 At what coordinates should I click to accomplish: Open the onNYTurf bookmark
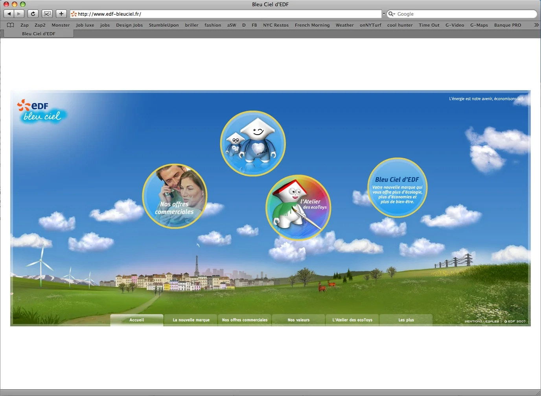click(x=370, y=25)
